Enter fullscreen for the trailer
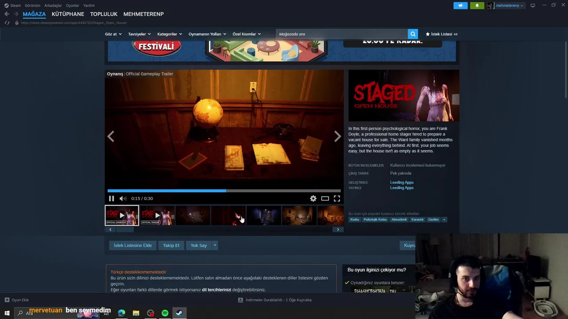The width and height of the screenshot is (568, 319). click(337, 198)
